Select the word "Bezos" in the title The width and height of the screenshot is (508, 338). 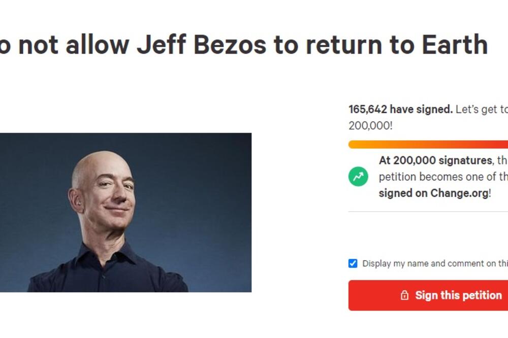[x=230, y=45]
